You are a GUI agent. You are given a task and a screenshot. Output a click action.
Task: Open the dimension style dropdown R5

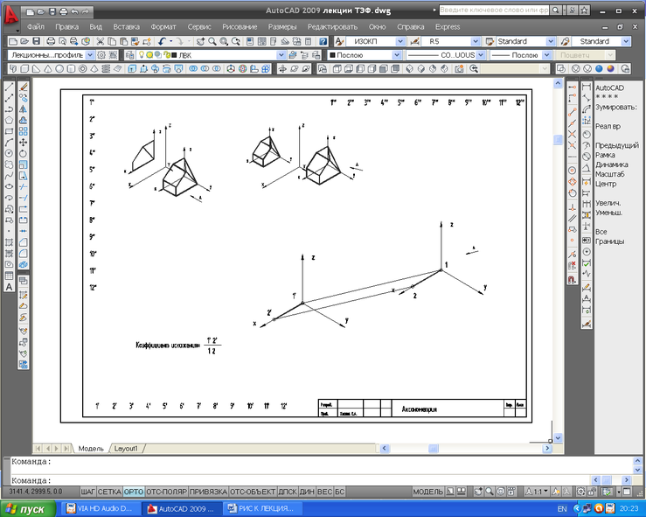tap(476, 41)
